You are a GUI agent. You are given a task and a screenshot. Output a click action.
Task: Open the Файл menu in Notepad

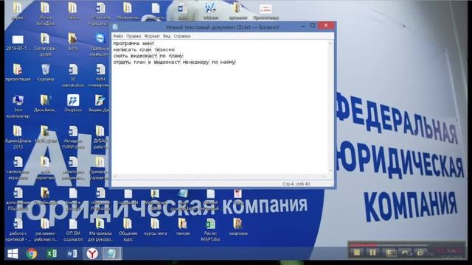pos(118,36)
